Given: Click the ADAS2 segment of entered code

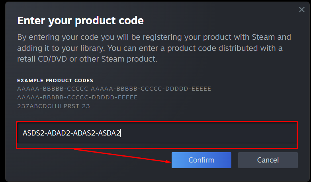Looking at the screenshot, I should pyautogui.click(x=83, y=133).
